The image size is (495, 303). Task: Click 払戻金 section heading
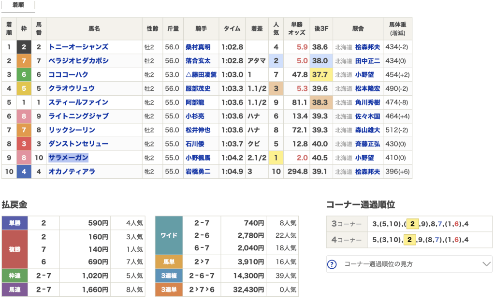pyautogui.click(x=15, y=205)
